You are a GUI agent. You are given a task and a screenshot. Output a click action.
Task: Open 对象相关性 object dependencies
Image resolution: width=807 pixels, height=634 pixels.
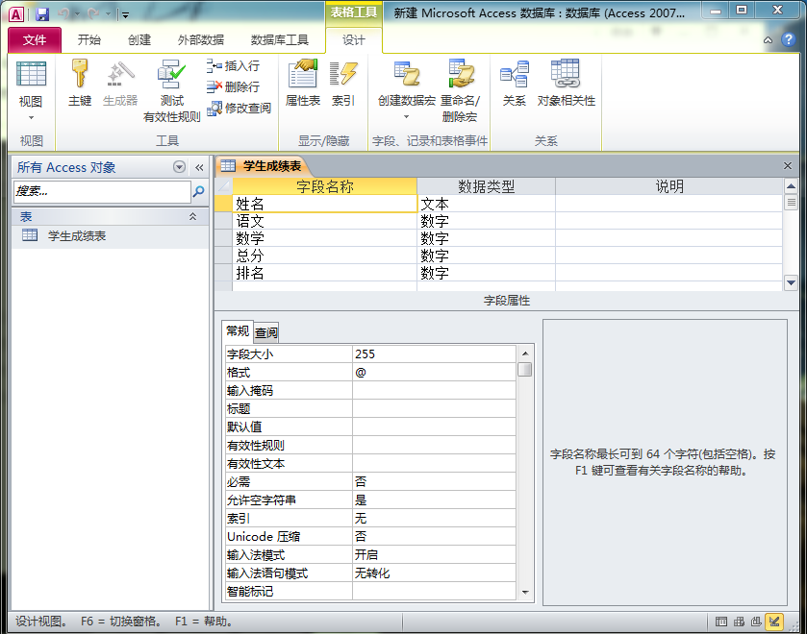[x=567, y=83]
